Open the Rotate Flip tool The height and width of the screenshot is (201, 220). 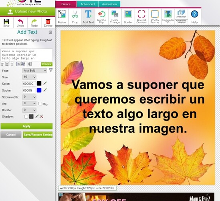[x=101, y=16]
